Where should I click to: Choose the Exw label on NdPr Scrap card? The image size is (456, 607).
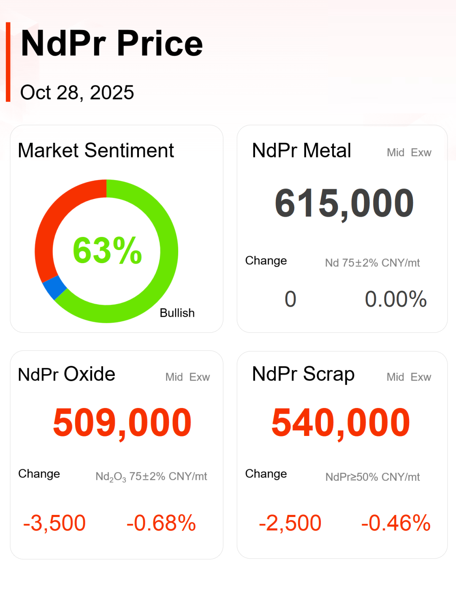pos(421,377)
